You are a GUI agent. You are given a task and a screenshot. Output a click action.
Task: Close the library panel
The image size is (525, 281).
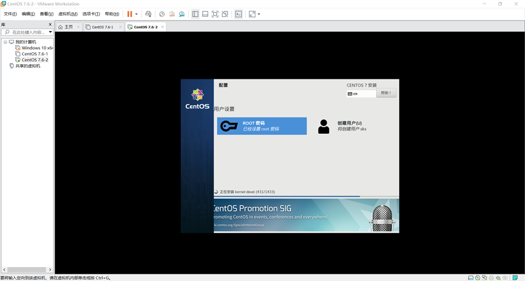(50, 24)
